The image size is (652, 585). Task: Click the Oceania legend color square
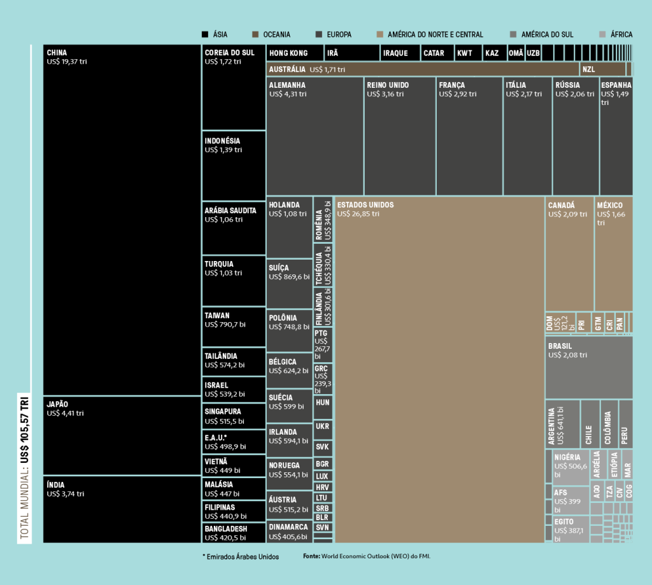tap(255, 34)
